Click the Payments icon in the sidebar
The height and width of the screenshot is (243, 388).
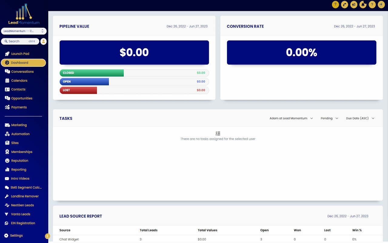point(7,107)
